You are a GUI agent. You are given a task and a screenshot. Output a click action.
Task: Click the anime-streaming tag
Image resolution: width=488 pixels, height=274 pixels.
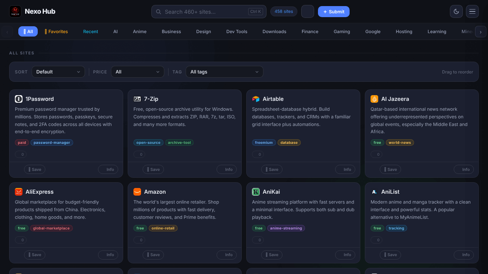coord(286,228)
